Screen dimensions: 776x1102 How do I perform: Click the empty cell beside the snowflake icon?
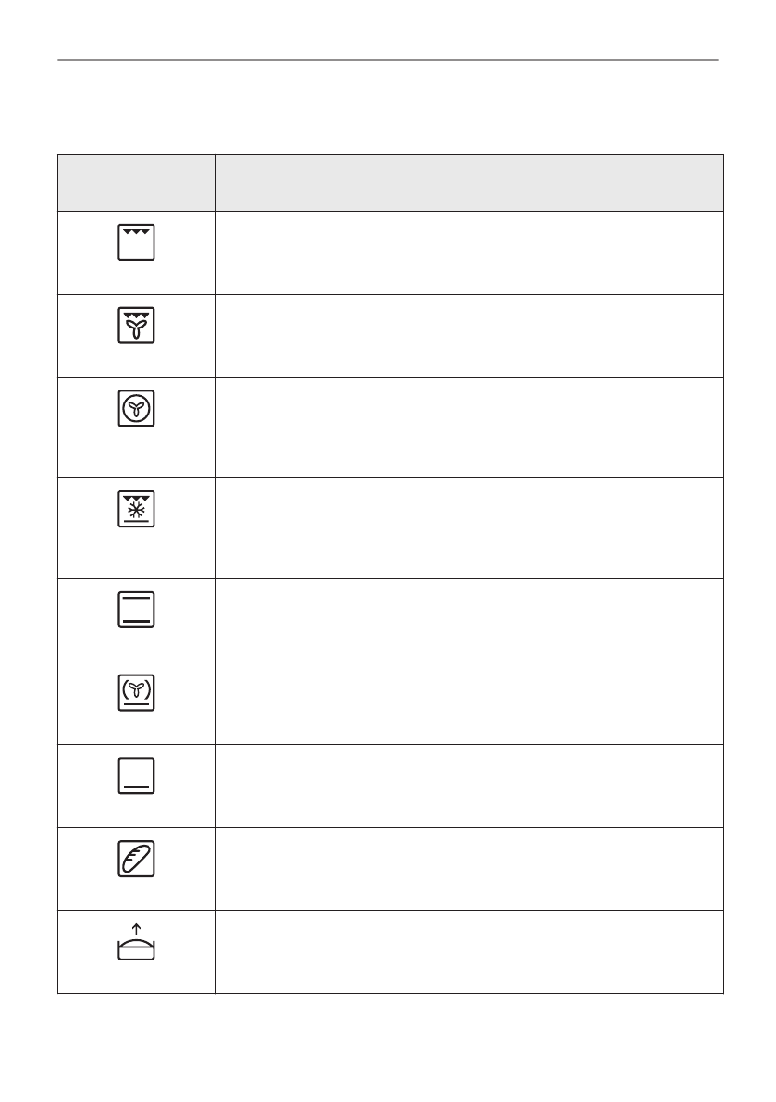click(x=468, y=528)
